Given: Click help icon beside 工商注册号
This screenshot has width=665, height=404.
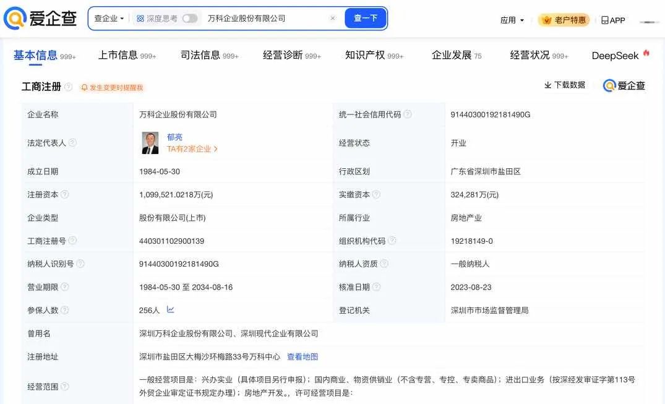Looking at the screenshot, I should 72,241.
